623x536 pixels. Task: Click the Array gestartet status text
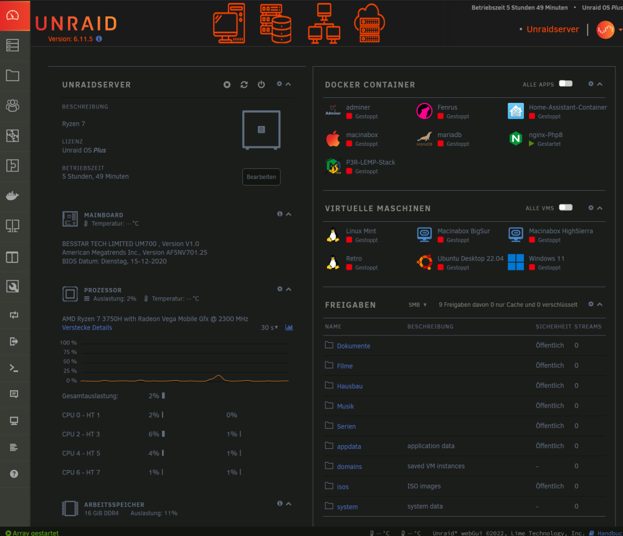36,533
